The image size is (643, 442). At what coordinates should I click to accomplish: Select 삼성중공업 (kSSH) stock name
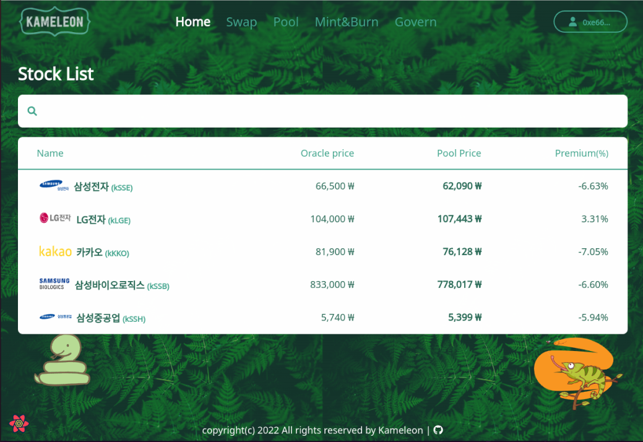111,318
